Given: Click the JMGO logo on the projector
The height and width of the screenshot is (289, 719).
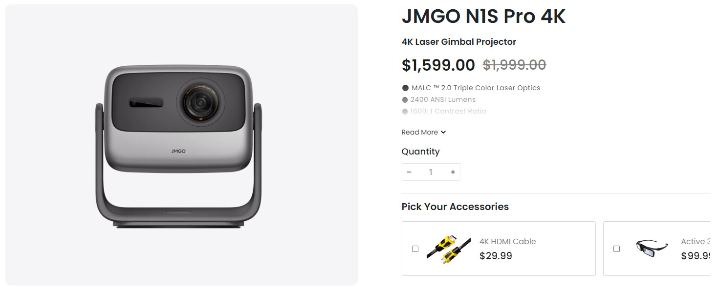Looking at the screenshot, I should (x=178, y=151).
